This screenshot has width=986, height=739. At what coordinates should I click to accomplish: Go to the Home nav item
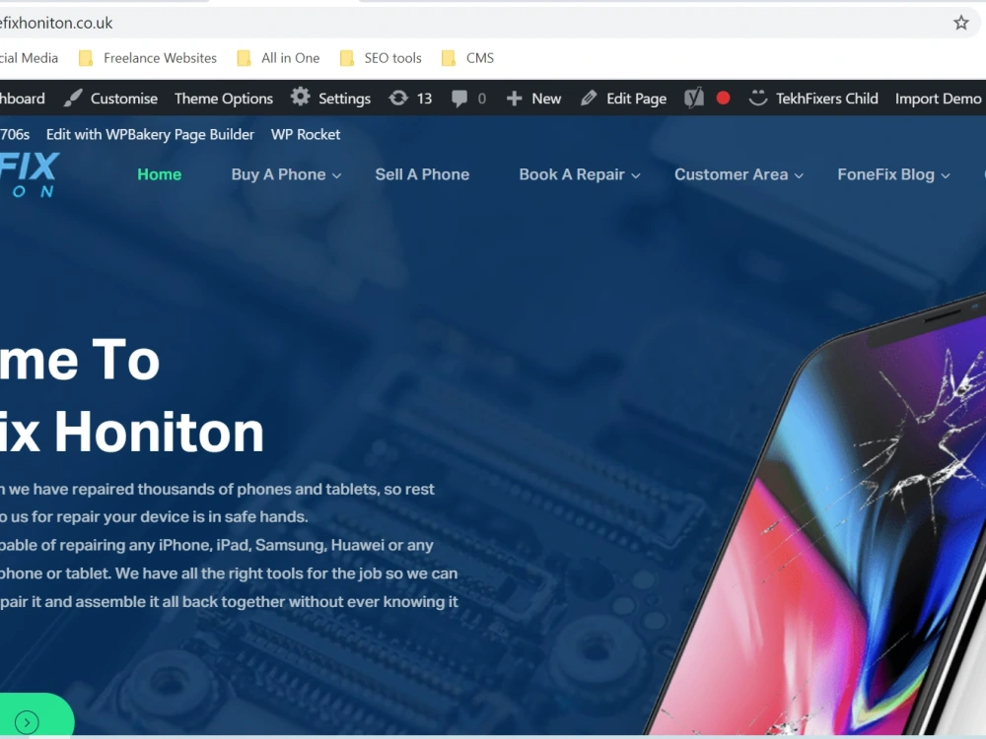[x=159, y=174]
